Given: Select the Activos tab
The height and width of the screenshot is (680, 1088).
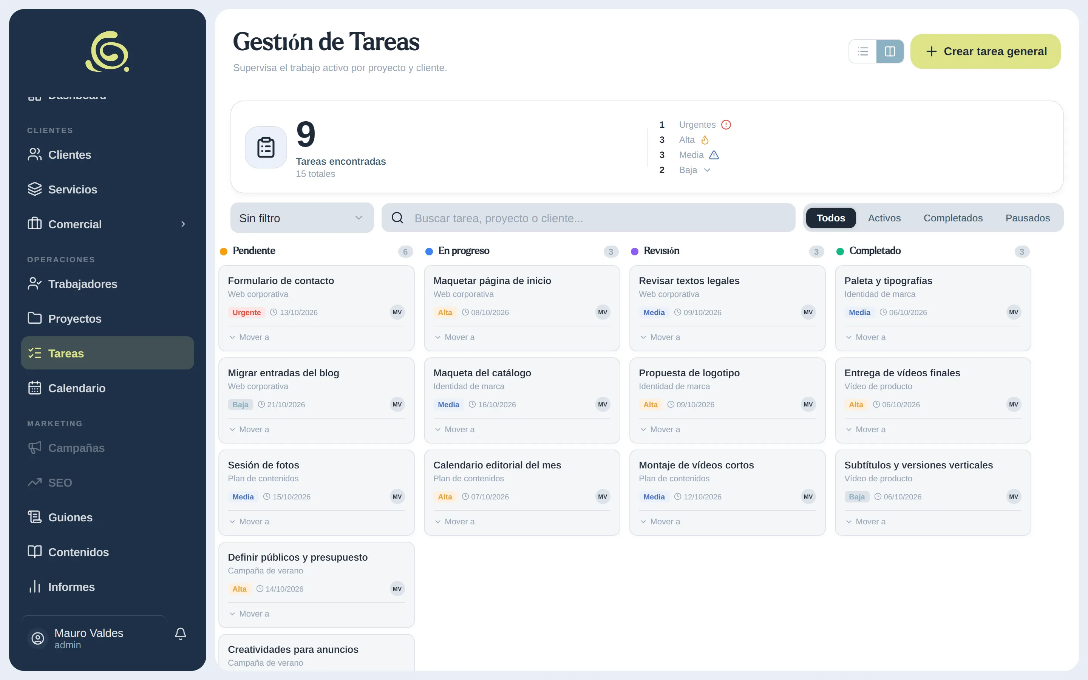Looking at the screenshot, I should click(884, 218).
